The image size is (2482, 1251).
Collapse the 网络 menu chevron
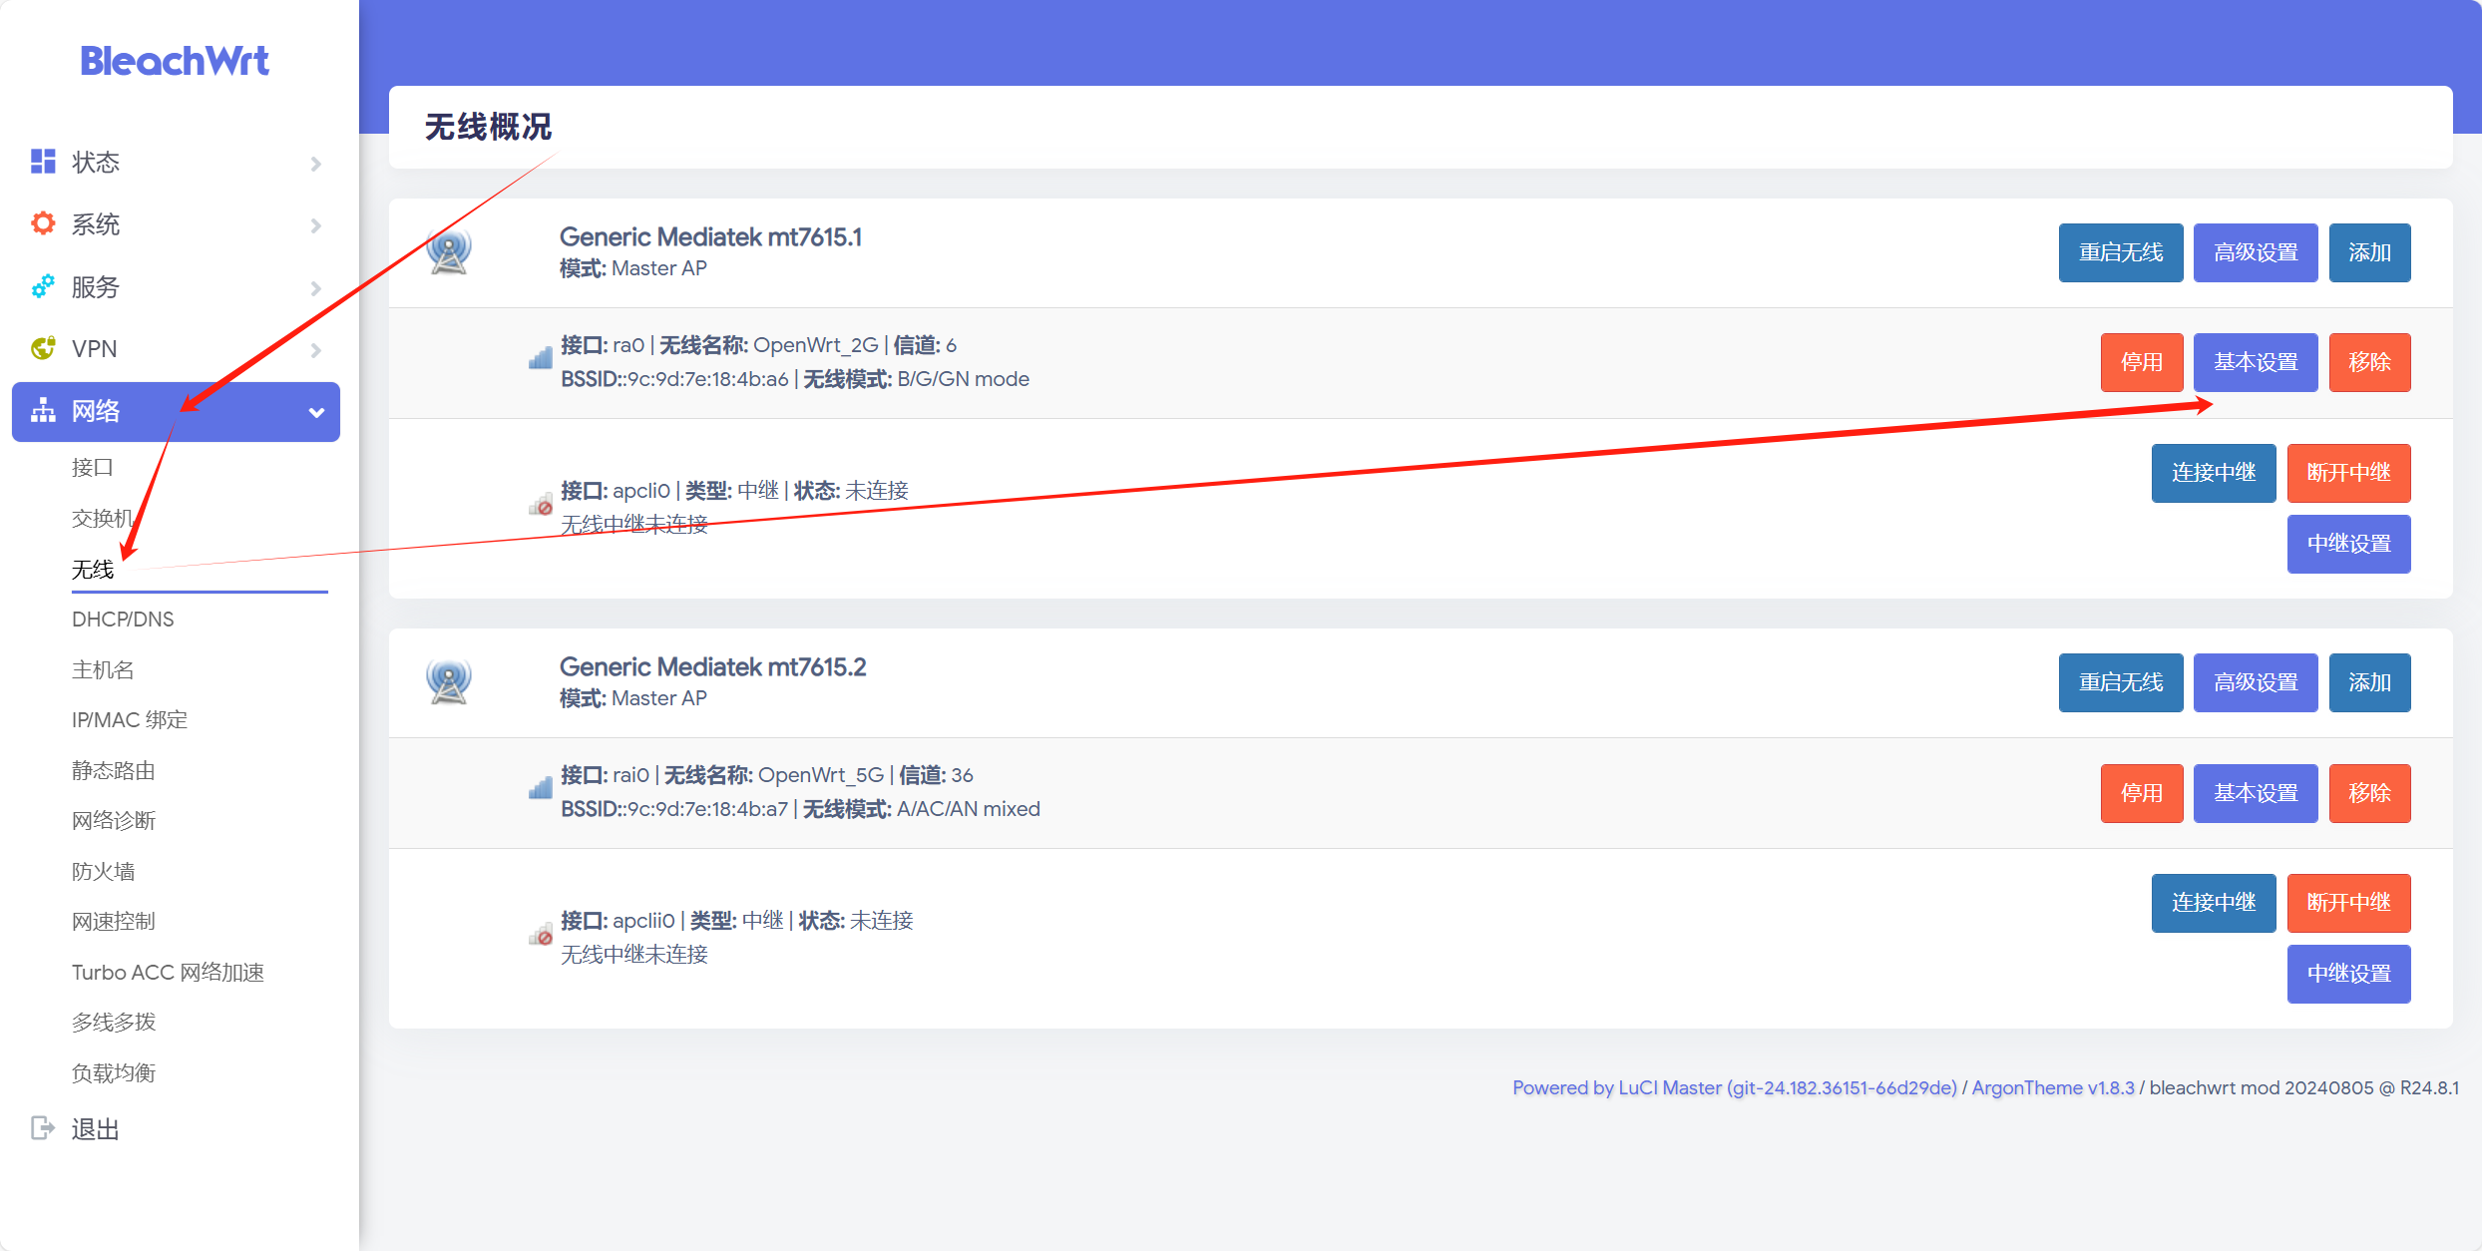[316, 412]
